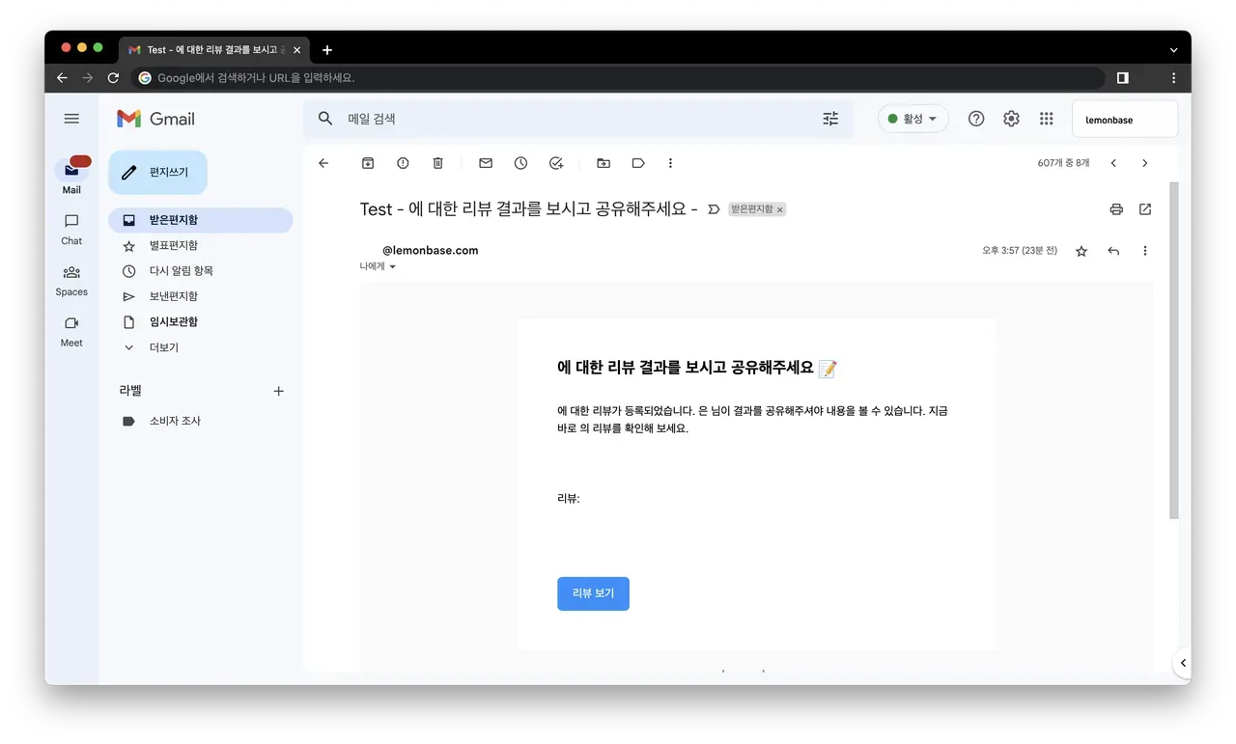Open the 활성 status dropdown

click(x=913, y=119)
